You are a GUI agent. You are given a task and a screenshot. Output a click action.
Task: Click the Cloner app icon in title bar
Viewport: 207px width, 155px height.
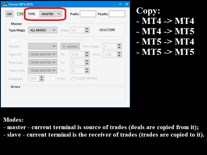coord(5,4)
